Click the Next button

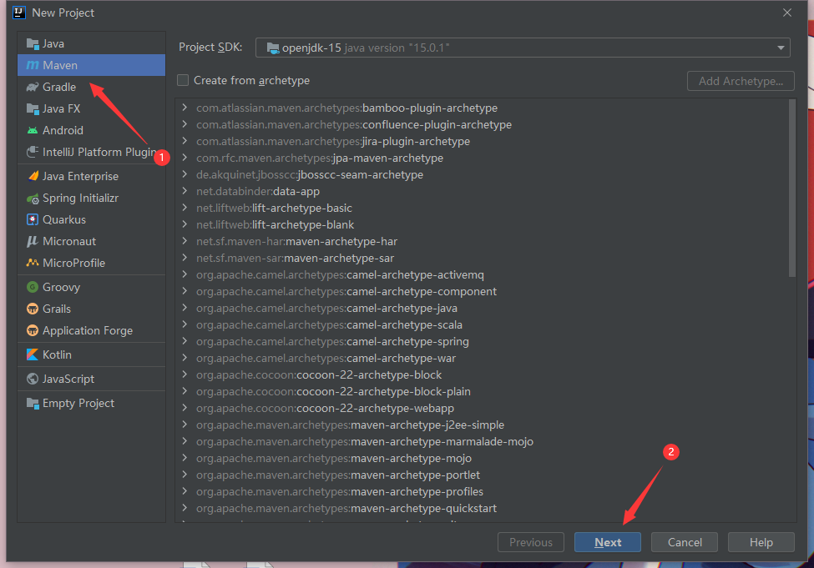tap(608, 542)
